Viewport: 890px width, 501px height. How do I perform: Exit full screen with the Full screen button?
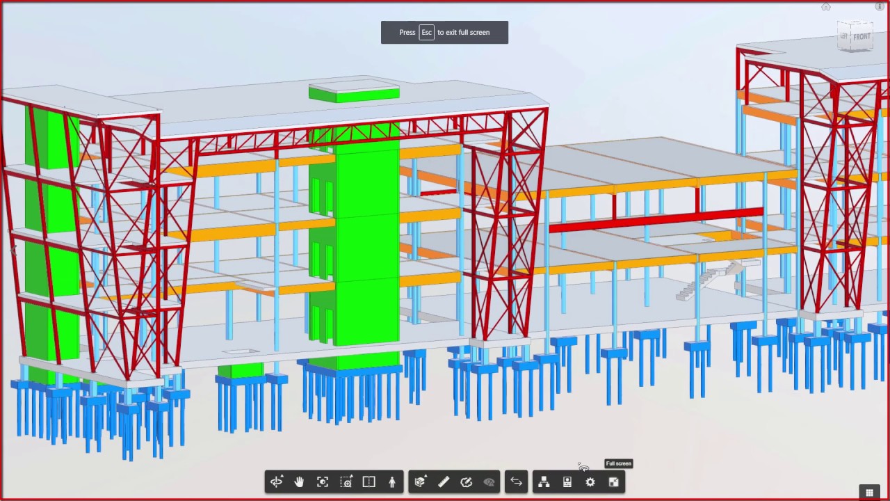click(613, 482)
